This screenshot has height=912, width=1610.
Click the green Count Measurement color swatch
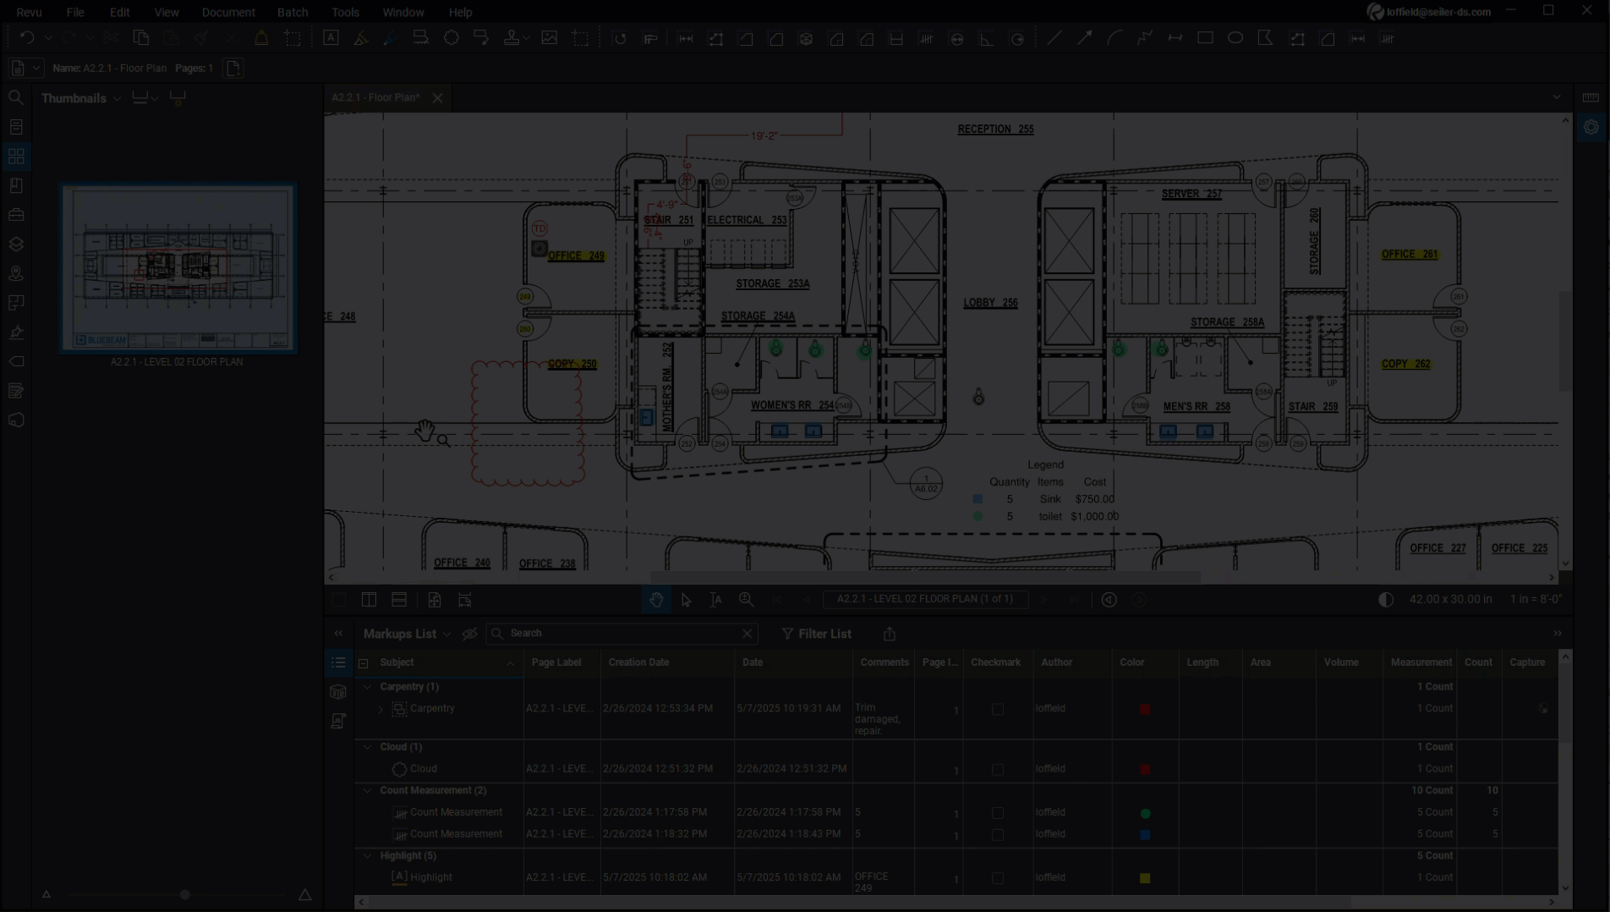[x=1145, y=813]
